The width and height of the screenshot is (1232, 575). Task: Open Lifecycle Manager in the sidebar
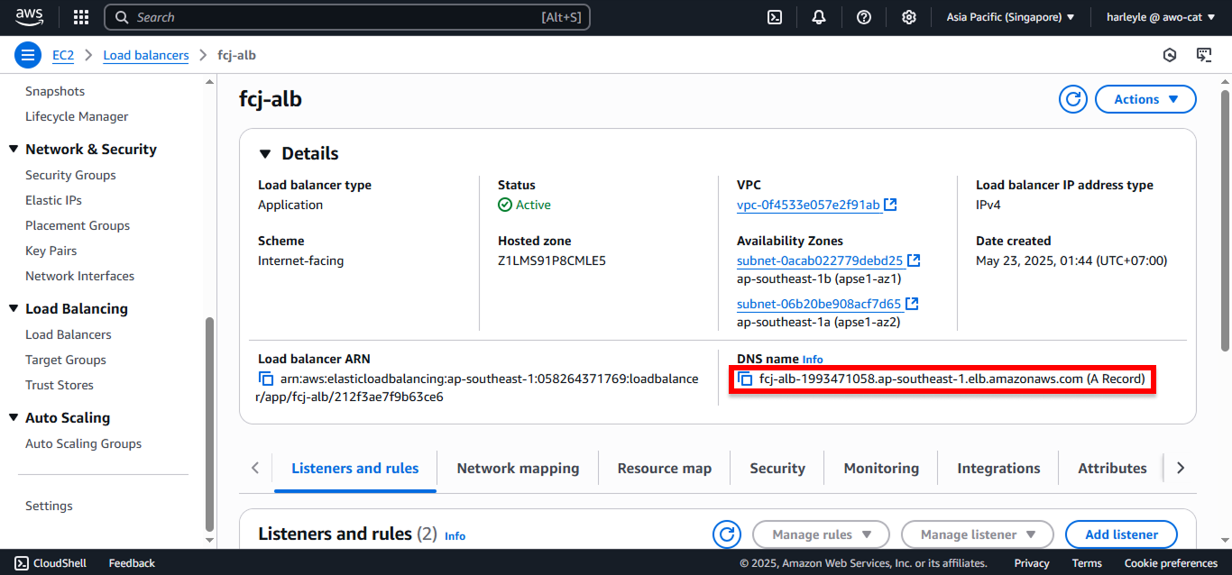(x=77, y=116)
